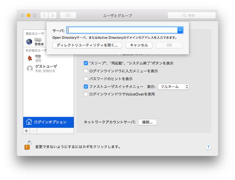
Task: Enable ログインウインドウでVoiceOverを使用 checkbox
Action: click(86, 94)
